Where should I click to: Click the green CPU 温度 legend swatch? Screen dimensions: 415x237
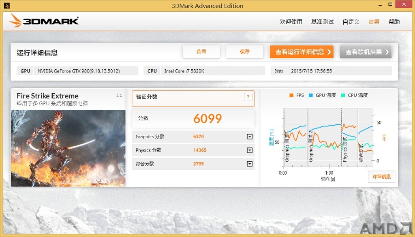(343, 96)
